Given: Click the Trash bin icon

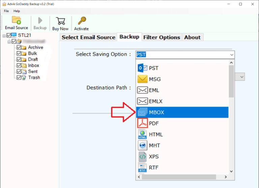Looking at the screenshot, I should 24,78.
